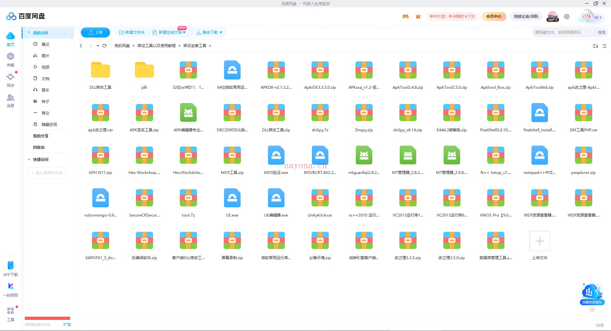Viewport: 611px width, 331px height.
Task: Select the MD5验证.exe file icon
Action: pyautogui.click(x=276, y=155)
